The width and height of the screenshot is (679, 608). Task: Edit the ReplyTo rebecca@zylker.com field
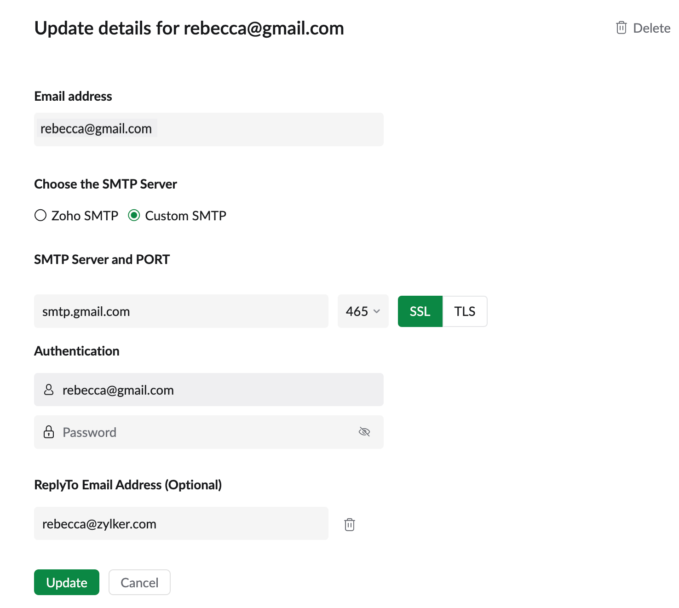pyautogui.click(x=181, y=523)
